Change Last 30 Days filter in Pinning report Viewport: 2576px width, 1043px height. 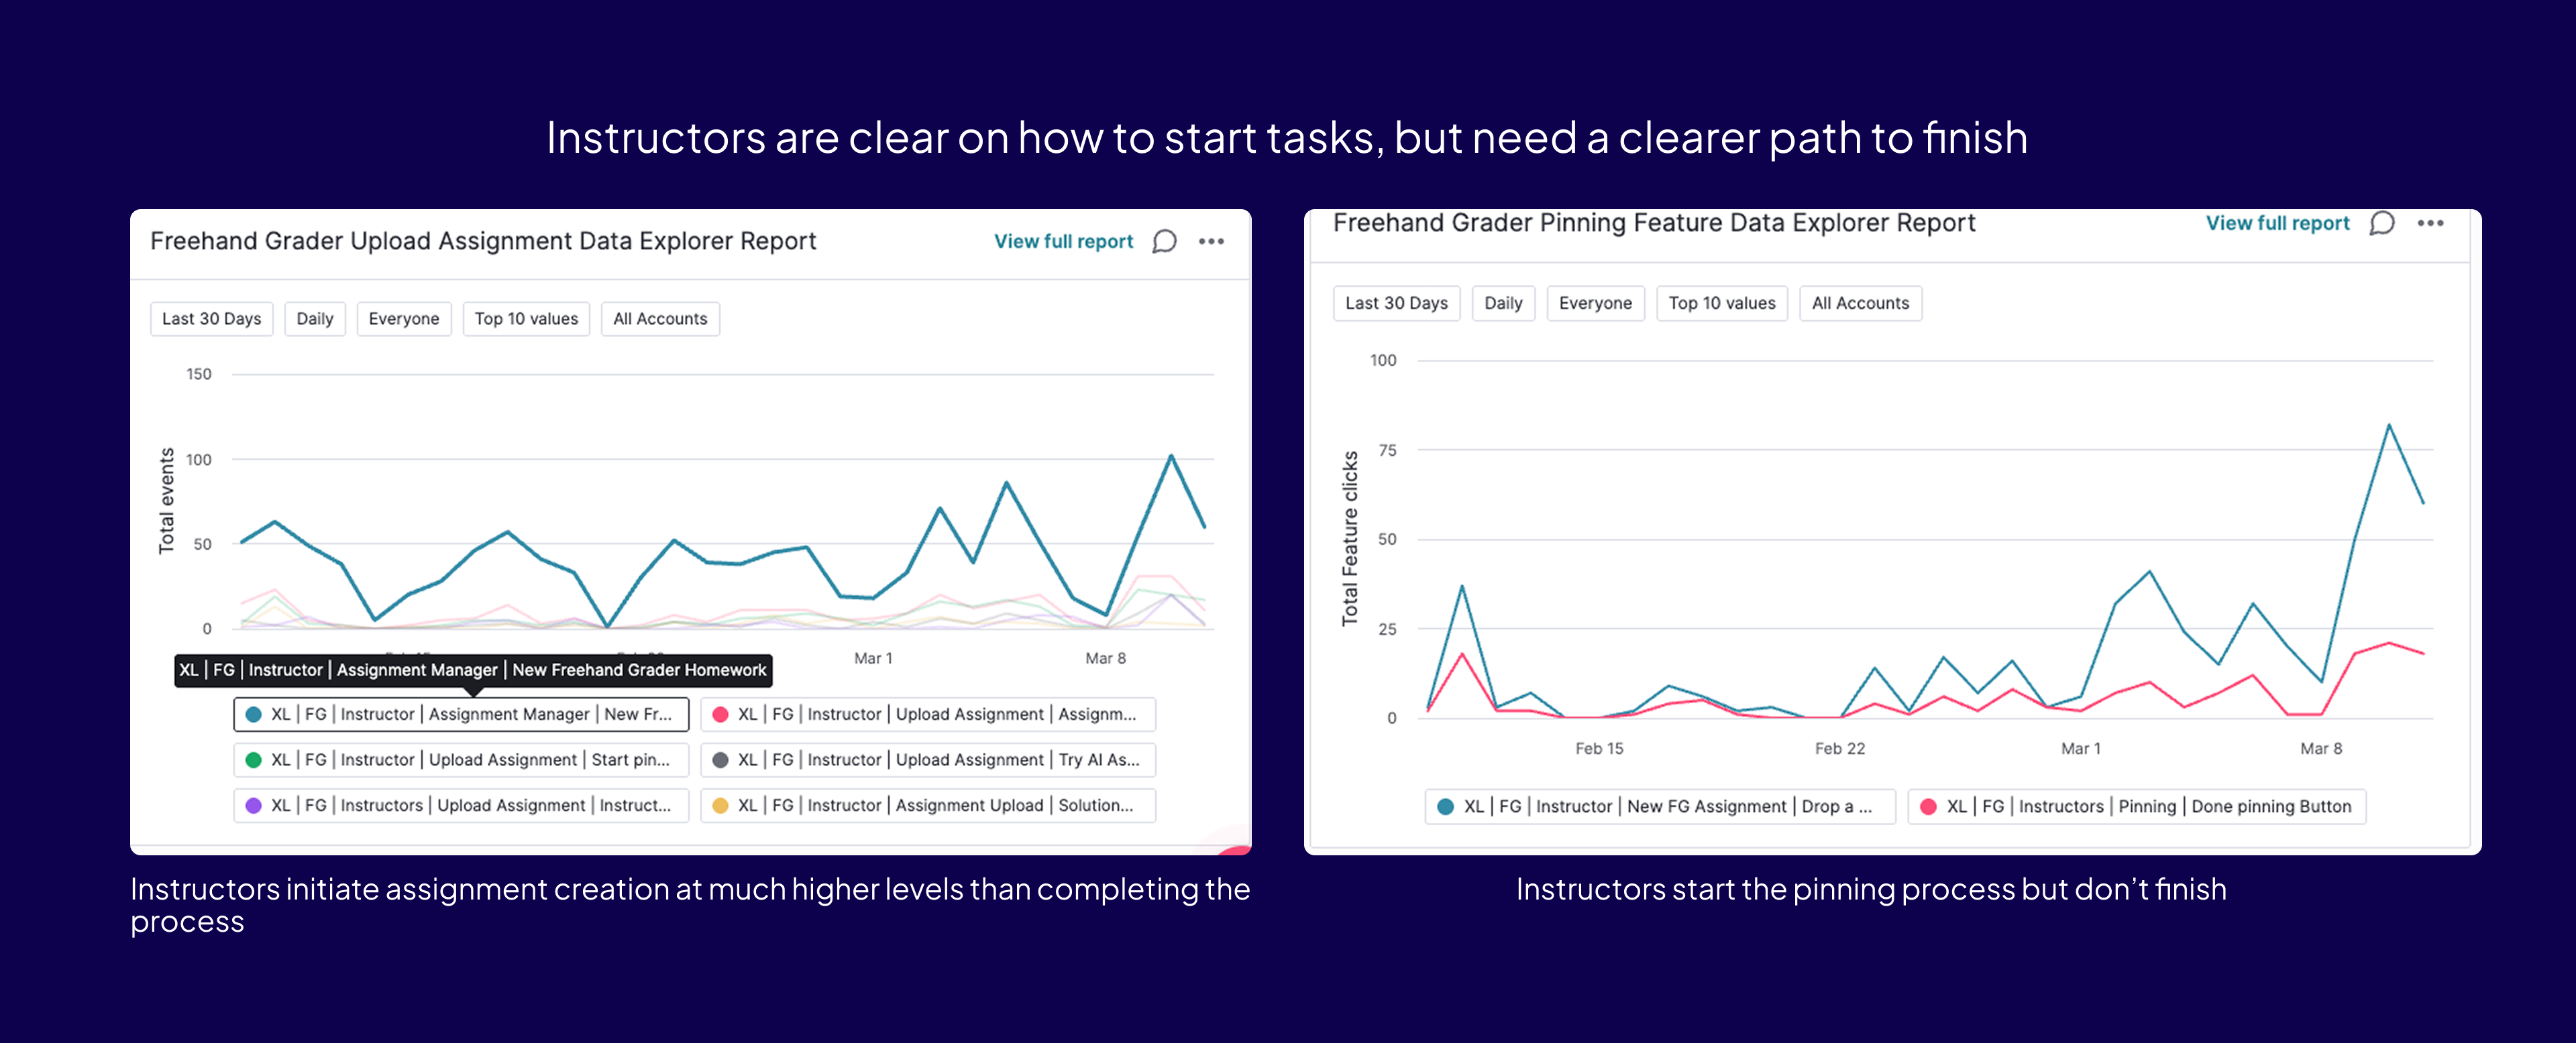1396,303
